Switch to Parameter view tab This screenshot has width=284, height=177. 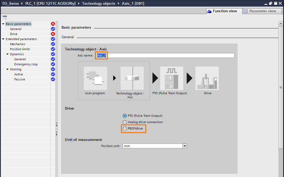coord(262,11)
